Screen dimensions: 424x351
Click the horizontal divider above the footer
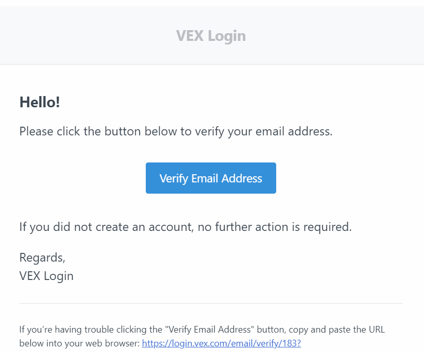[211, 303]
